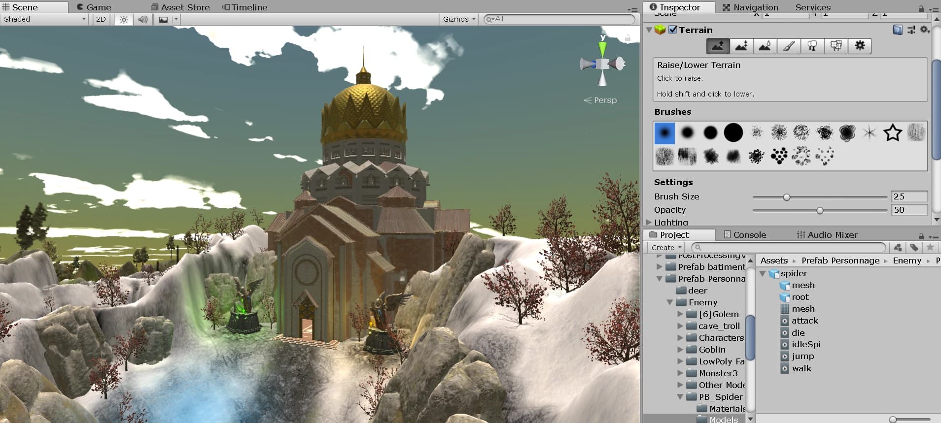Open Terrain Settings gear tool
The height and width of the screenshot is (423, 941).
point(860,46)
